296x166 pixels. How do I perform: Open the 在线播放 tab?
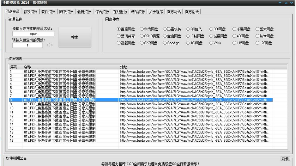[x=120, y=12]
